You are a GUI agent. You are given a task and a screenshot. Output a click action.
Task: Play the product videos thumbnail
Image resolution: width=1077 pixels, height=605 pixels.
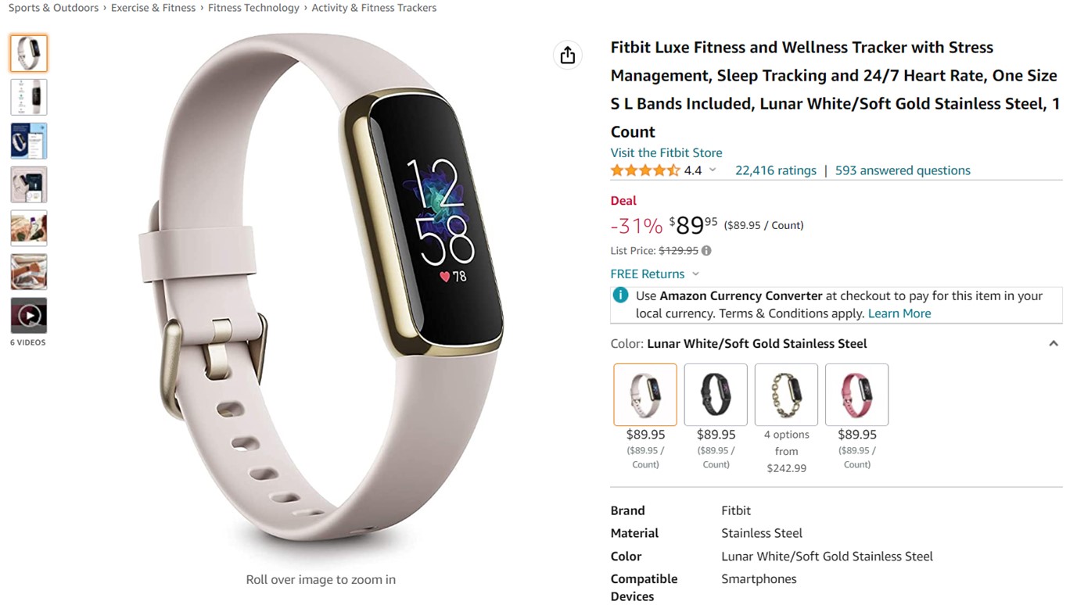pos(29,316)
